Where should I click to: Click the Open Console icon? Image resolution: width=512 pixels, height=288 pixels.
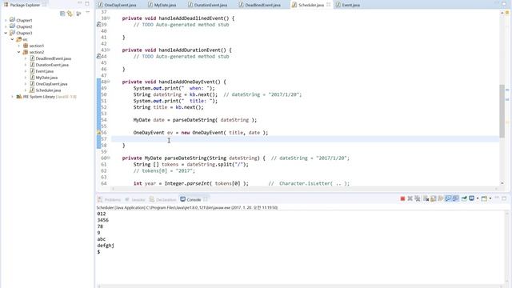tap(484, 198)
